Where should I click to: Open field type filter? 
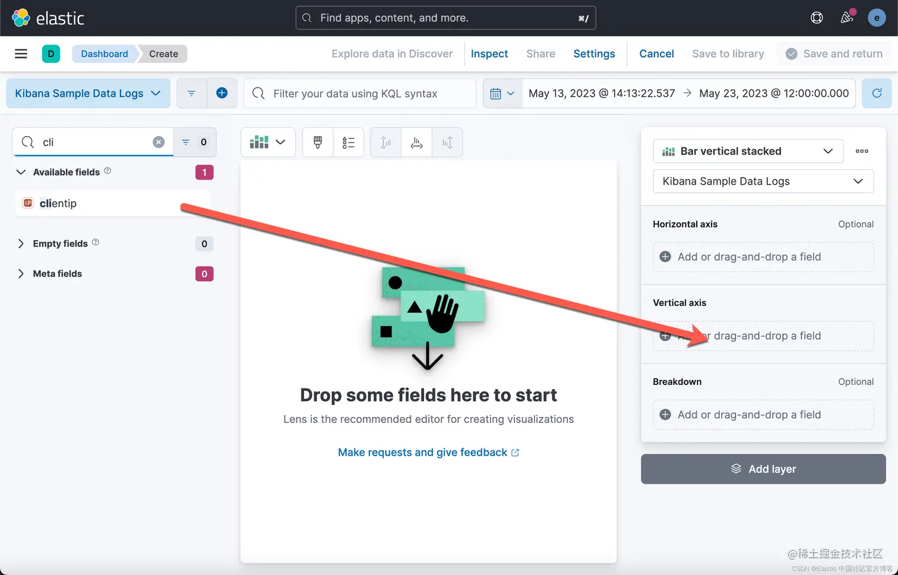pos(195,142)
